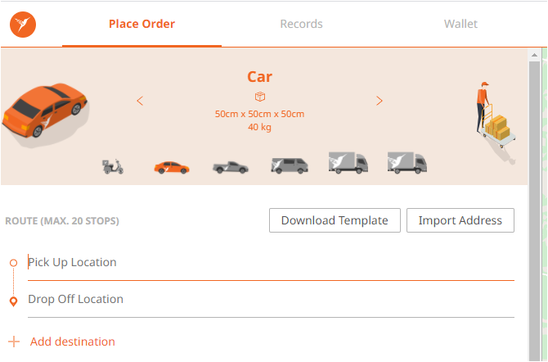Click the Car vehicle title
548x362 pixels.
[x=259, y=77]
